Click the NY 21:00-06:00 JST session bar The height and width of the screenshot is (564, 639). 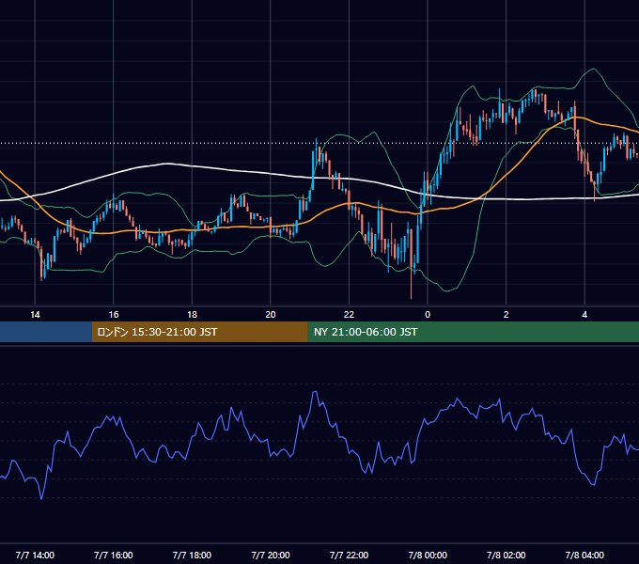pyautogui.click(x=473, y=332)
